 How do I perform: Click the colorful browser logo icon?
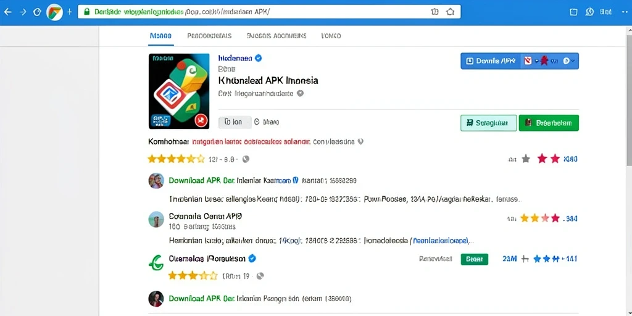coord(54,12)
